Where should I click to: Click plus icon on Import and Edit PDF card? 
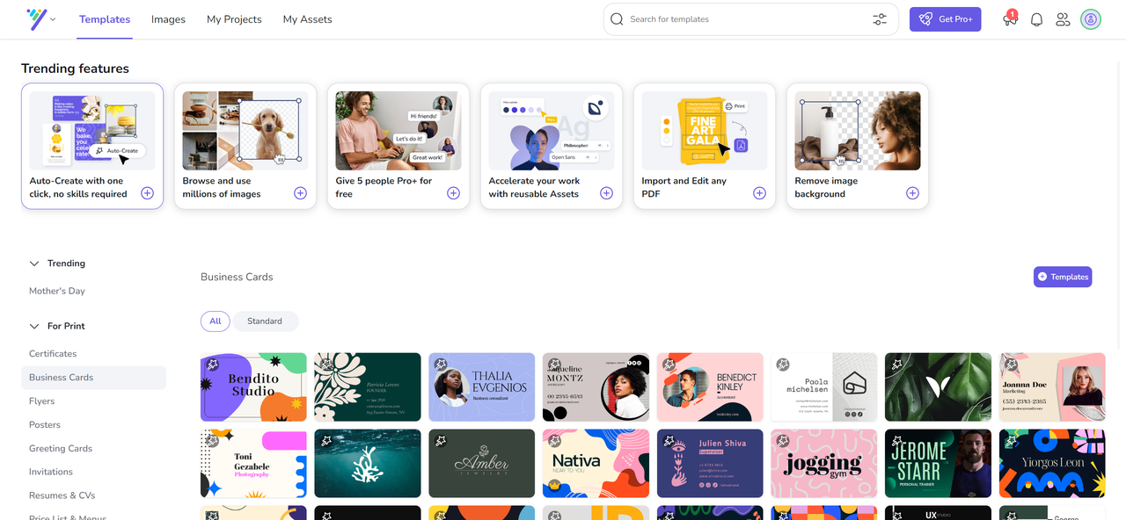pyautogui.click(x=759, y=193)
